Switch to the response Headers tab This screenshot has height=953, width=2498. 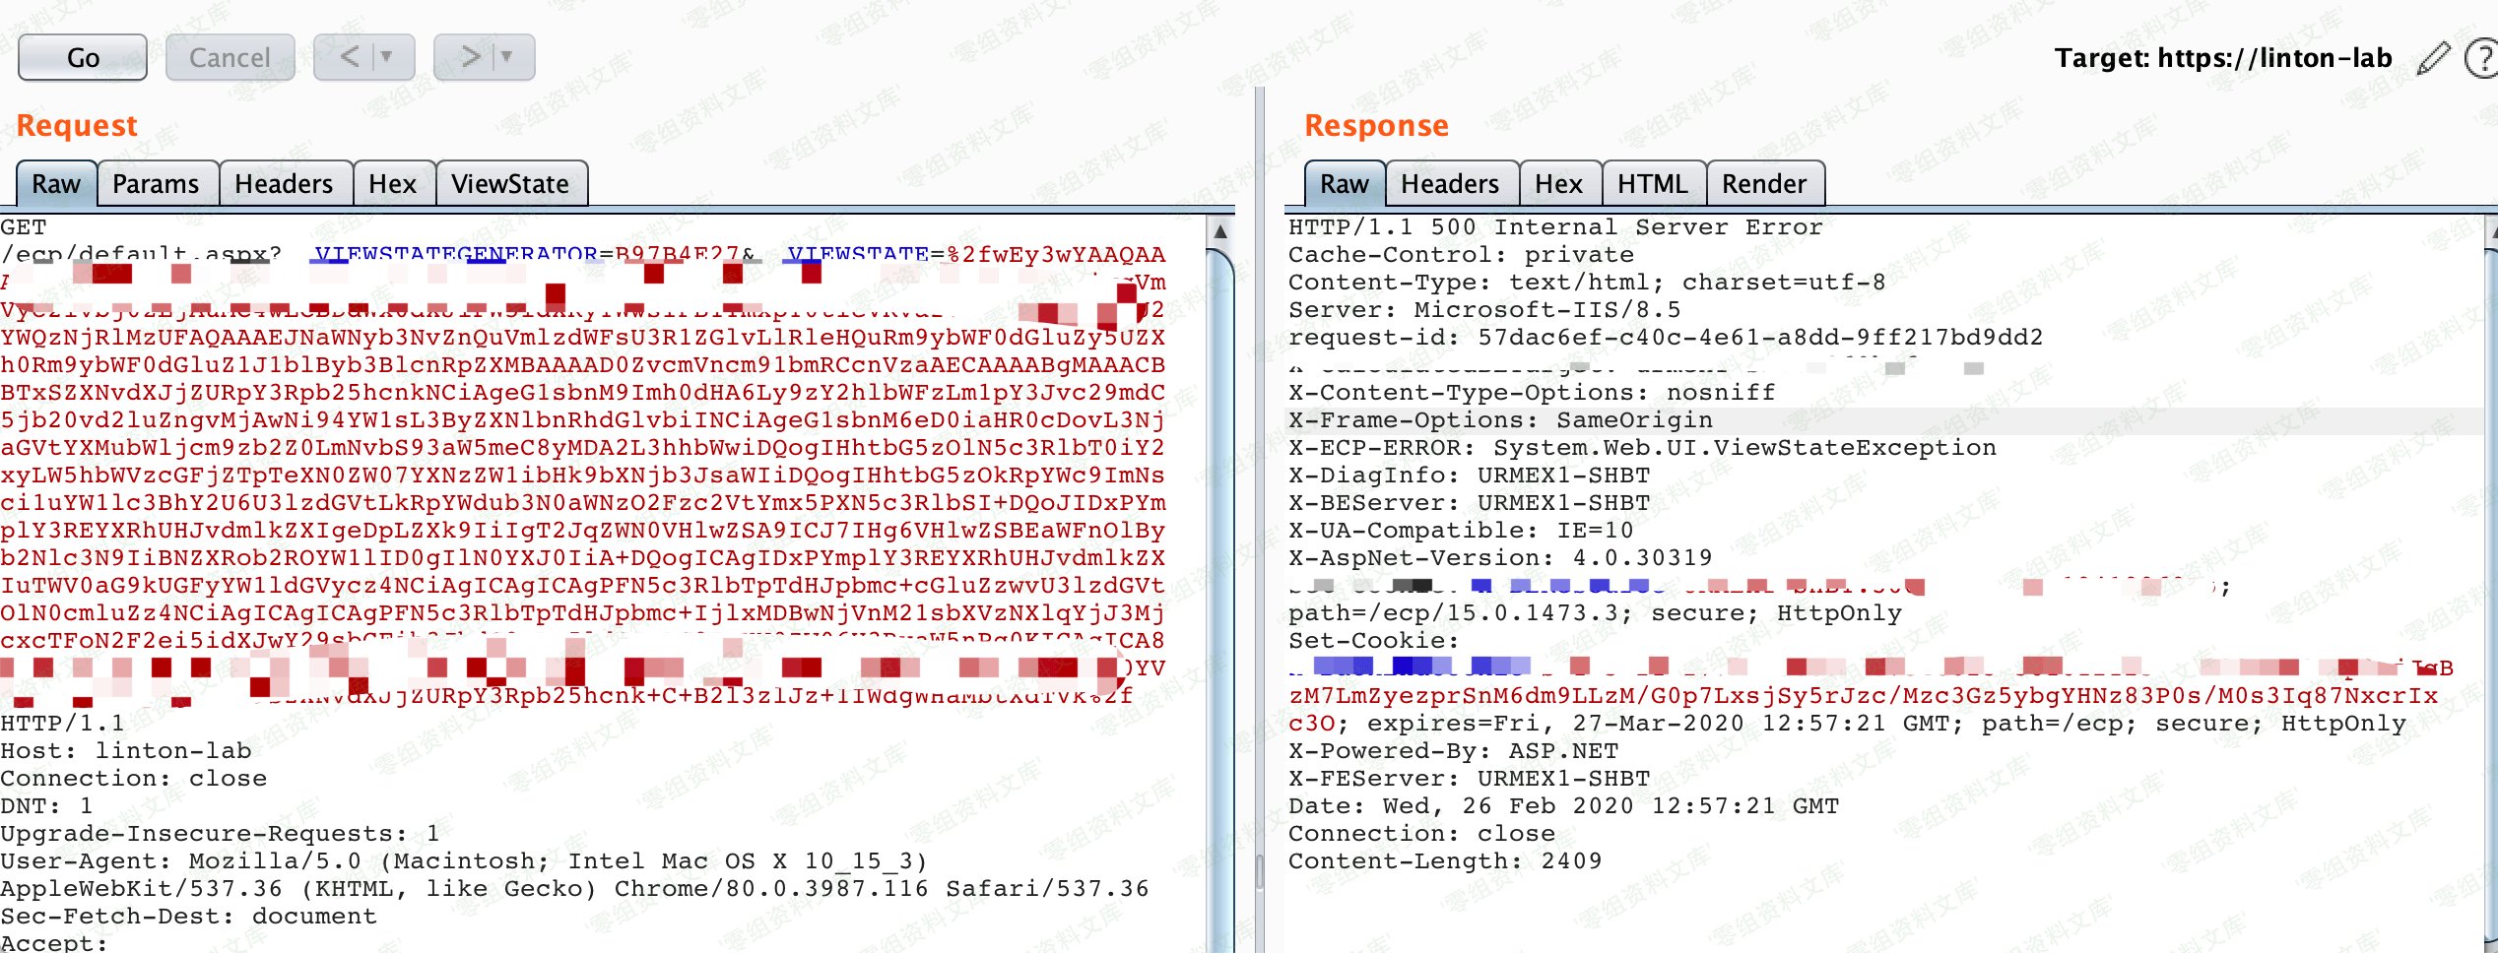(x=1450, y=184)
